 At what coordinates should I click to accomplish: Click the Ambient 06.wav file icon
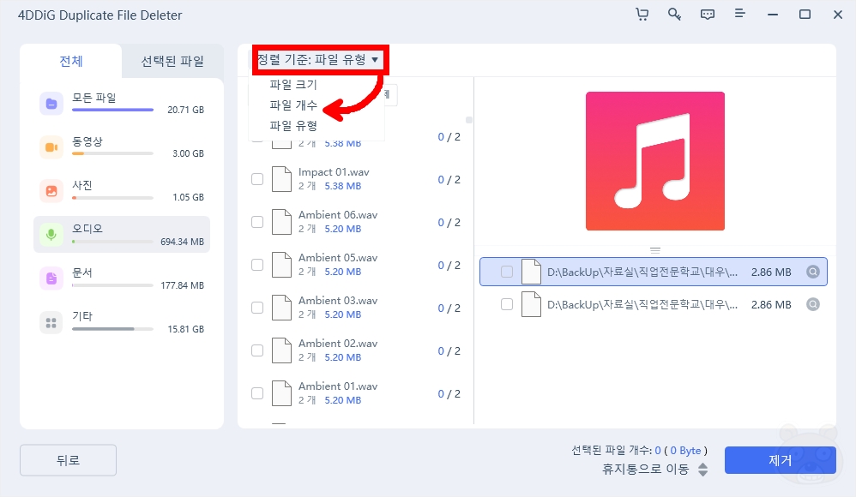coord(281,222)
